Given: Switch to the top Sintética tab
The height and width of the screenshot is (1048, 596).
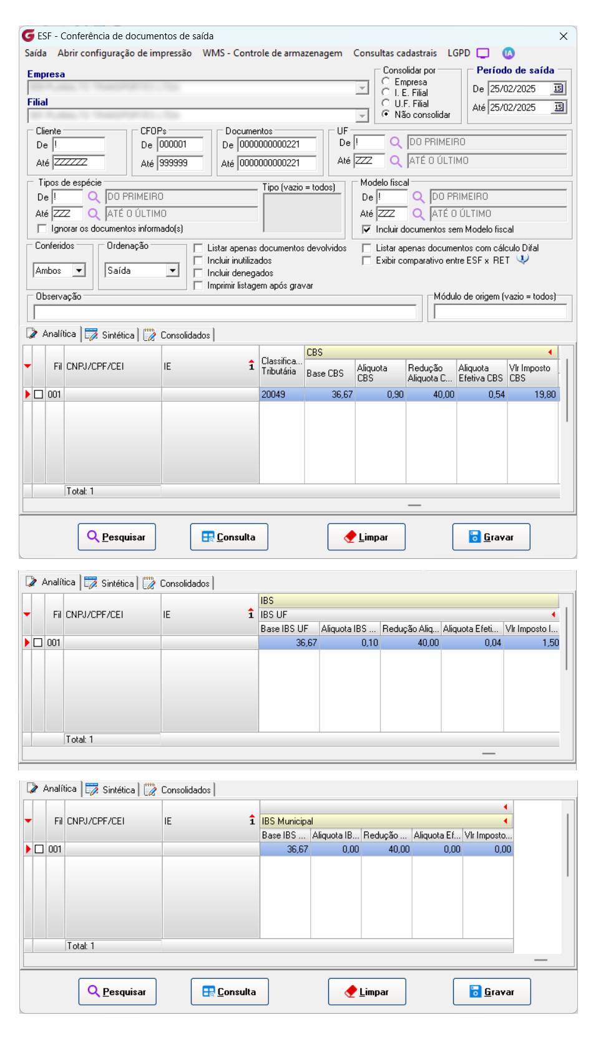Looking at the screenshot, I should [110, 335].
